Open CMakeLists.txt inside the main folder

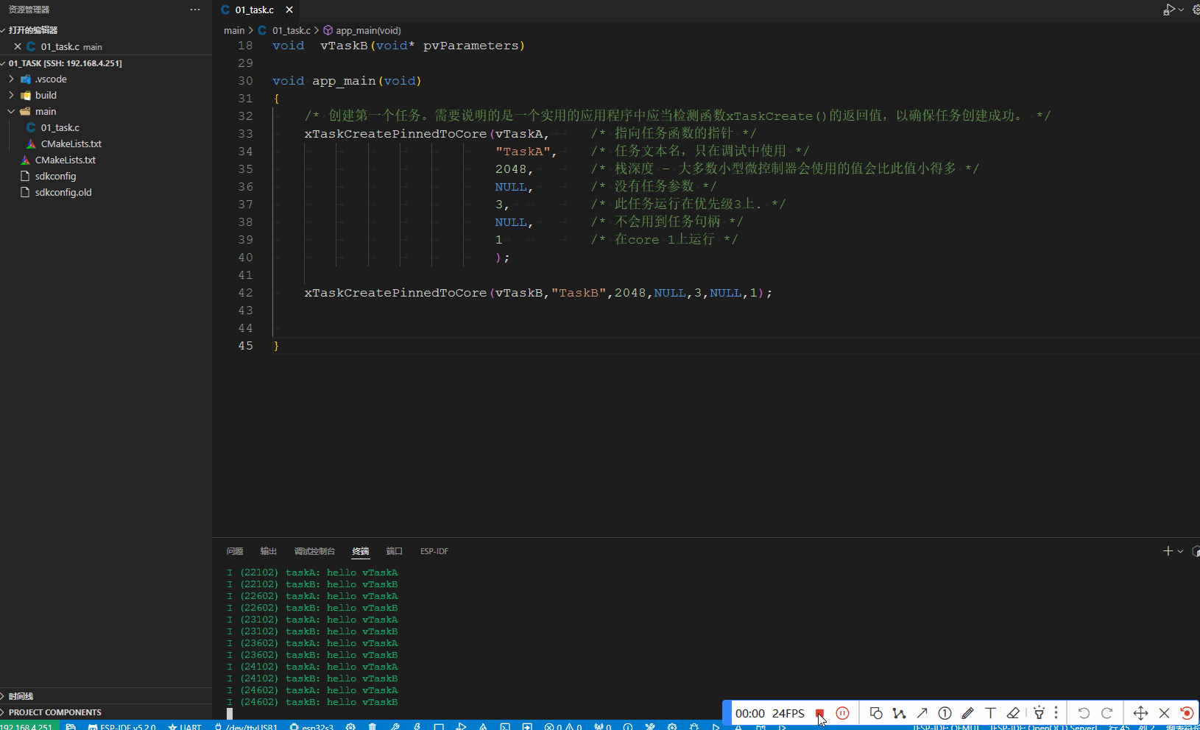point(71,144)
